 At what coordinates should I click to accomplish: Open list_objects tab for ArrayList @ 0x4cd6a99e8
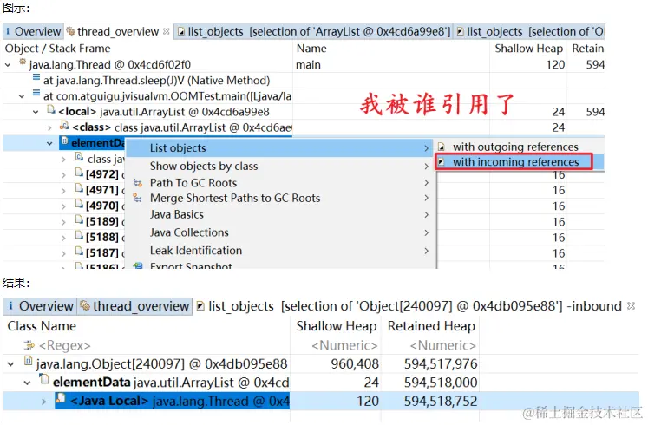coord(314,31)
